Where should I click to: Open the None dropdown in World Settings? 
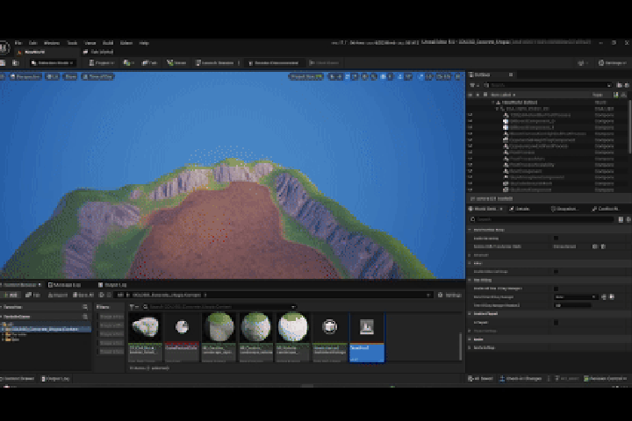click(575, 297)
